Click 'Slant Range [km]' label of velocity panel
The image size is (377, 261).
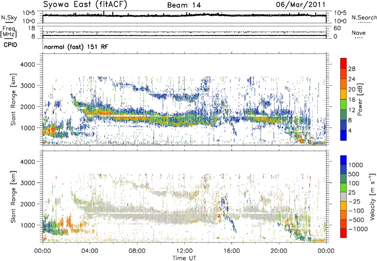[x=14, y=197]
